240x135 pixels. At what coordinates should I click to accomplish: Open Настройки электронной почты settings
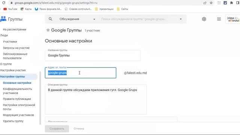(19, 107)
